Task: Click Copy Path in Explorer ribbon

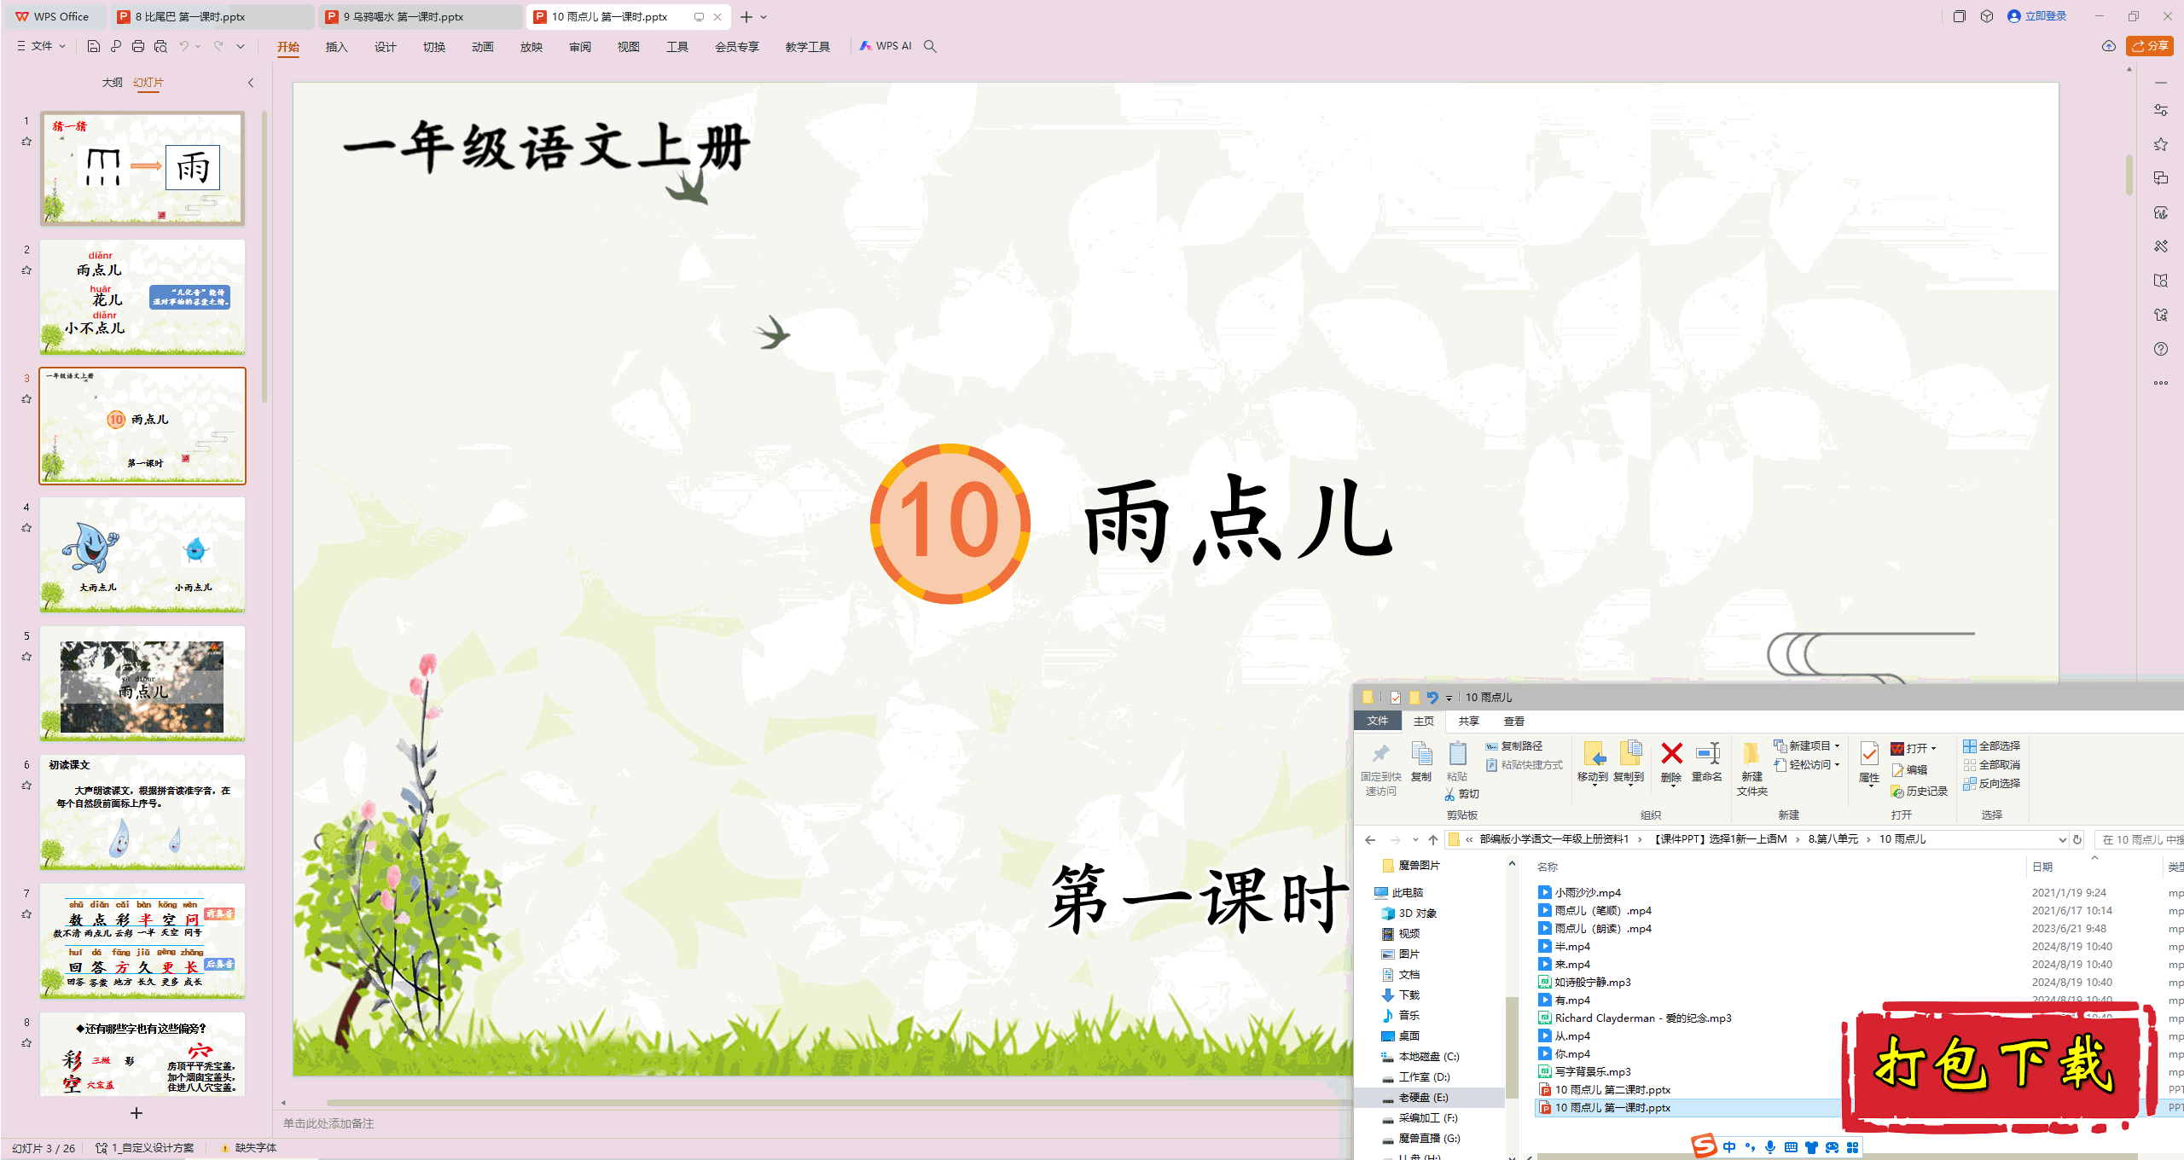Action: [x=1514, y=745]
